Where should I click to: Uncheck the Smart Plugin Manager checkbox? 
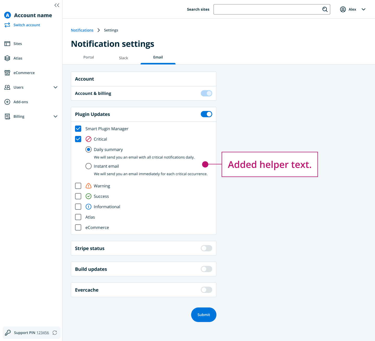[78, 129]
